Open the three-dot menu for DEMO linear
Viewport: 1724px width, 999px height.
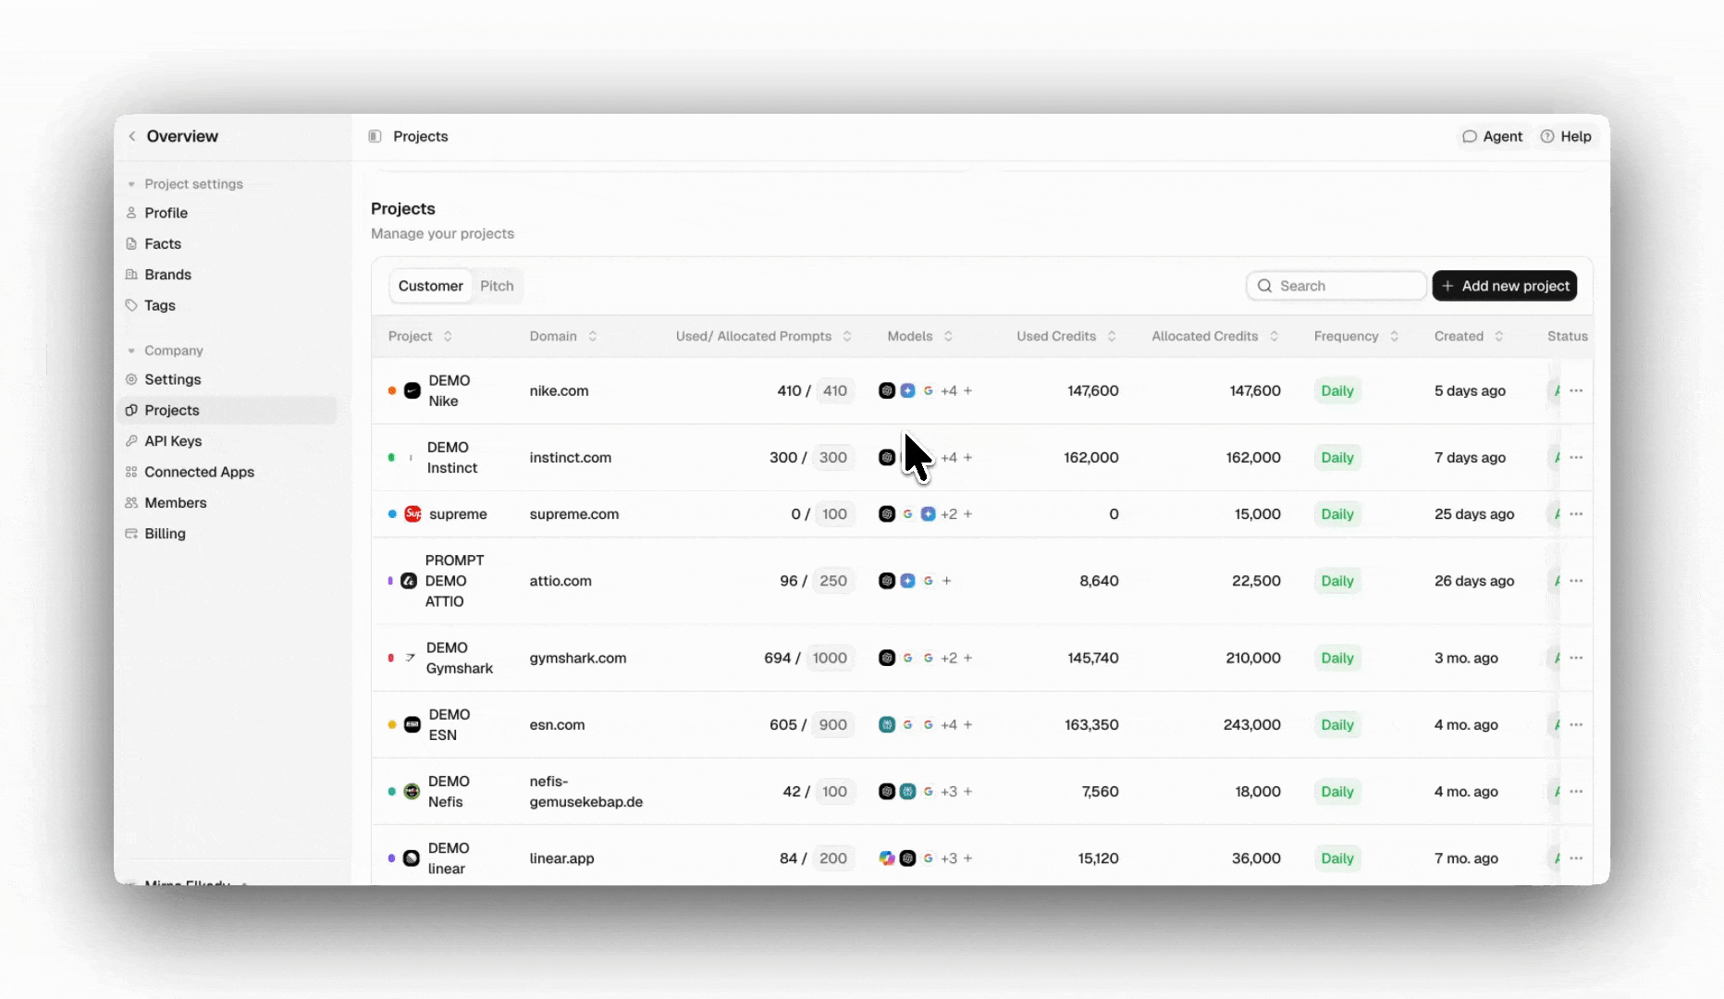pos(1576,857)
